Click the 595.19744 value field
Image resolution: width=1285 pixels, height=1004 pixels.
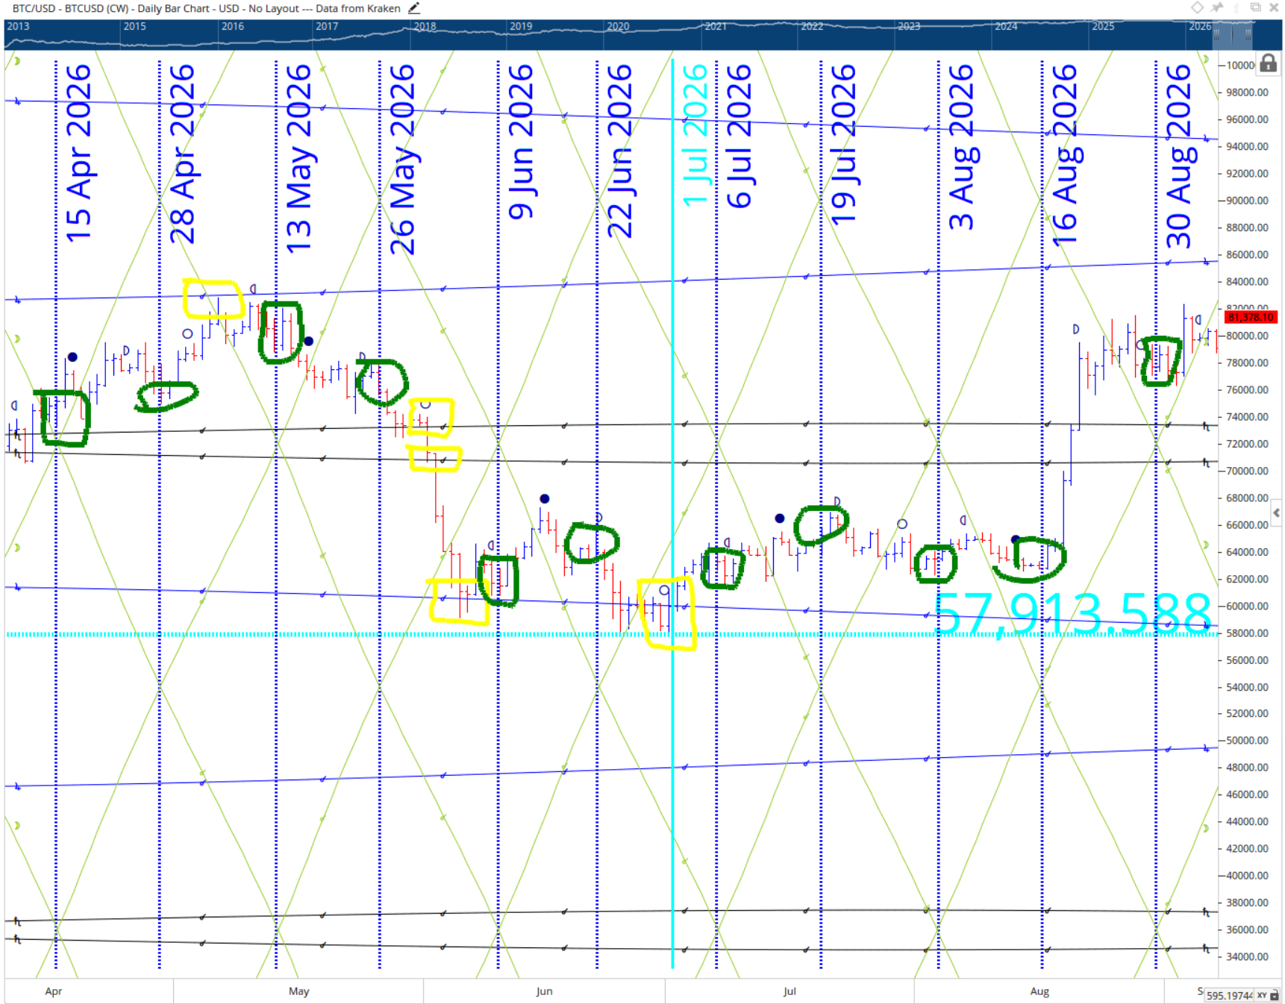click(x=1229, y=995)
